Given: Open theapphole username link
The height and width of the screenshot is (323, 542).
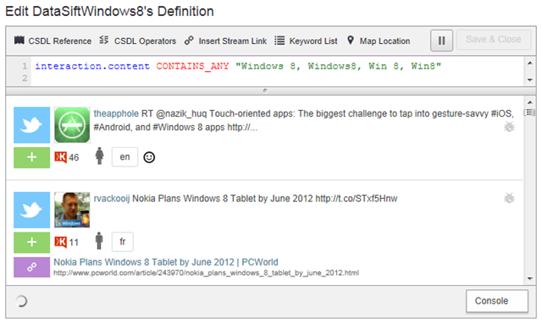Looking at the screenshot, I should pyautogui.click(x=116, y=113).
